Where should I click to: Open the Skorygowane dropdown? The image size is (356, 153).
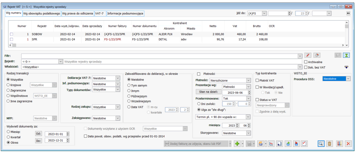(248, 133)
